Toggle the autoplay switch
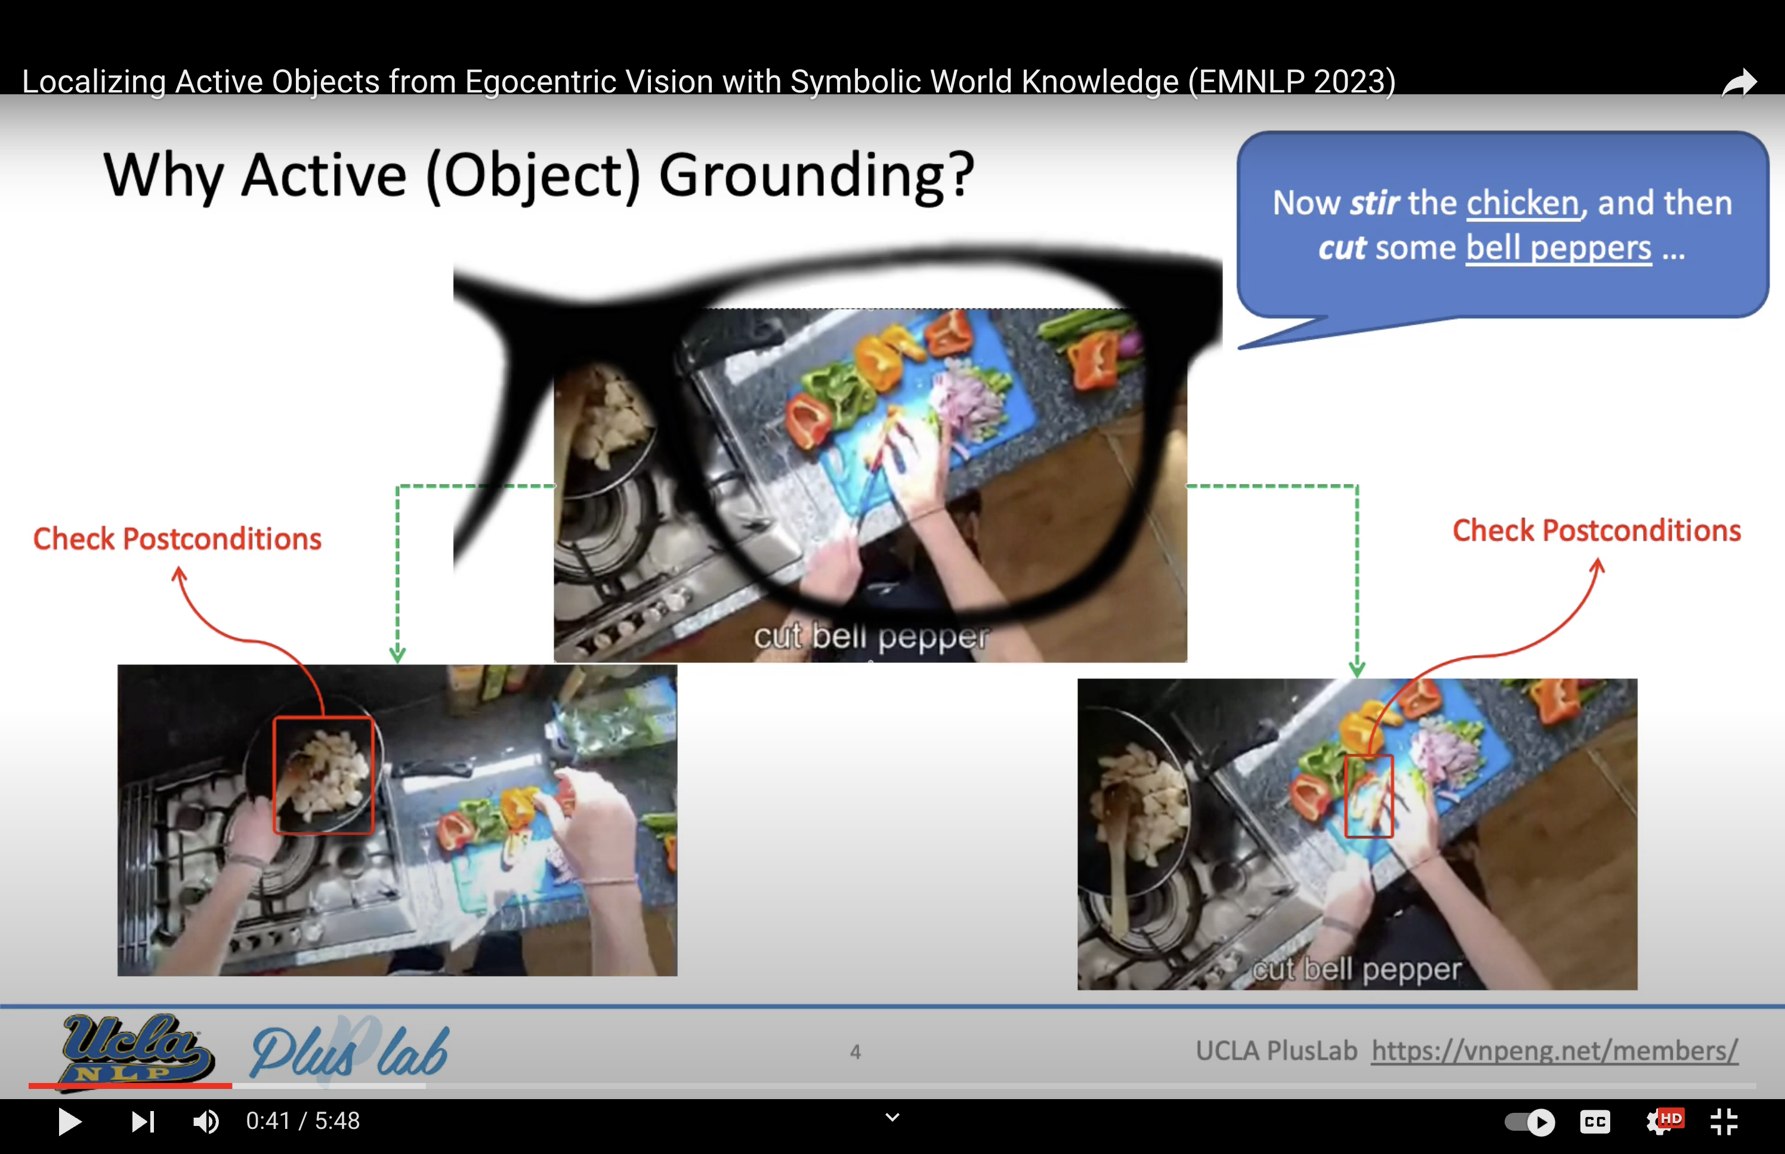The height and width of the screenshot is (1154, 1785). coord(1530,1122)
